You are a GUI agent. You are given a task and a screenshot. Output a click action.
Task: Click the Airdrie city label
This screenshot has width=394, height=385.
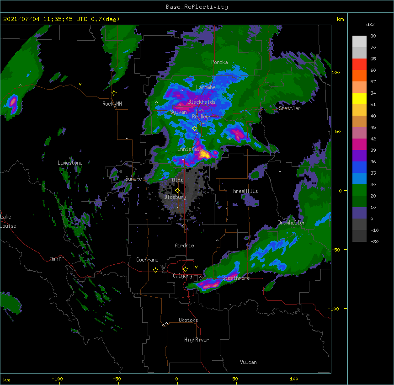pyautogui.click(x=185, y=246)
